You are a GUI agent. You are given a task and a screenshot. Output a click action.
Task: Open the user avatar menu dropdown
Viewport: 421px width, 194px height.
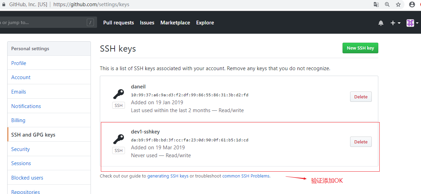(412, 23)
